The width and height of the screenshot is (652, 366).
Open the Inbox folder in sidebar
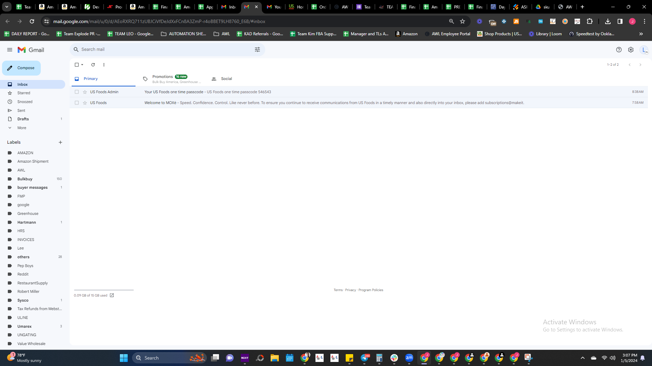(33, 84)
